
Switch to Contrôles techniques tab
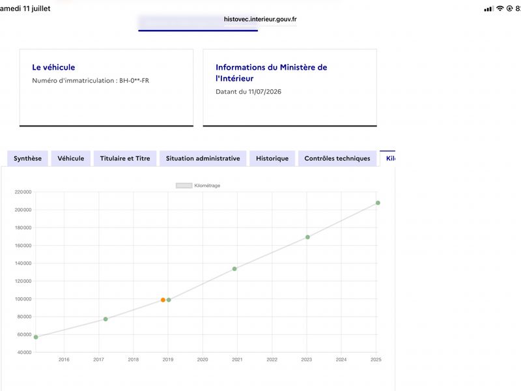coord(337,158)
